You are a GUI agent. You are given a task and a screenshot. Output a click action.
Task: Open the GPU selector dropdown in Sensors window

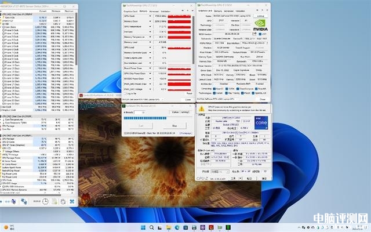pyautogui.click(x=143, y=99)
